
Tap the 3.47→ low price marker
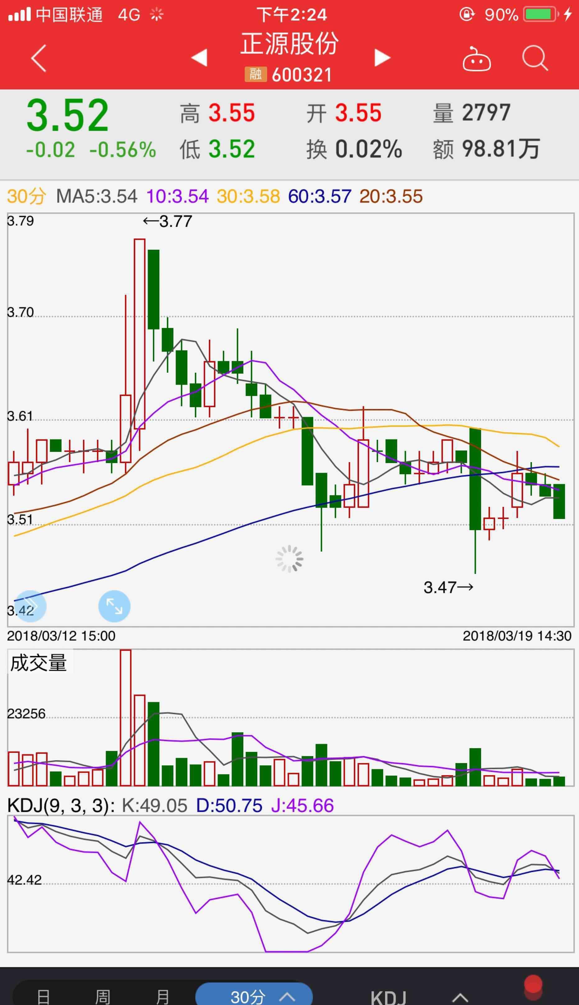448,587
